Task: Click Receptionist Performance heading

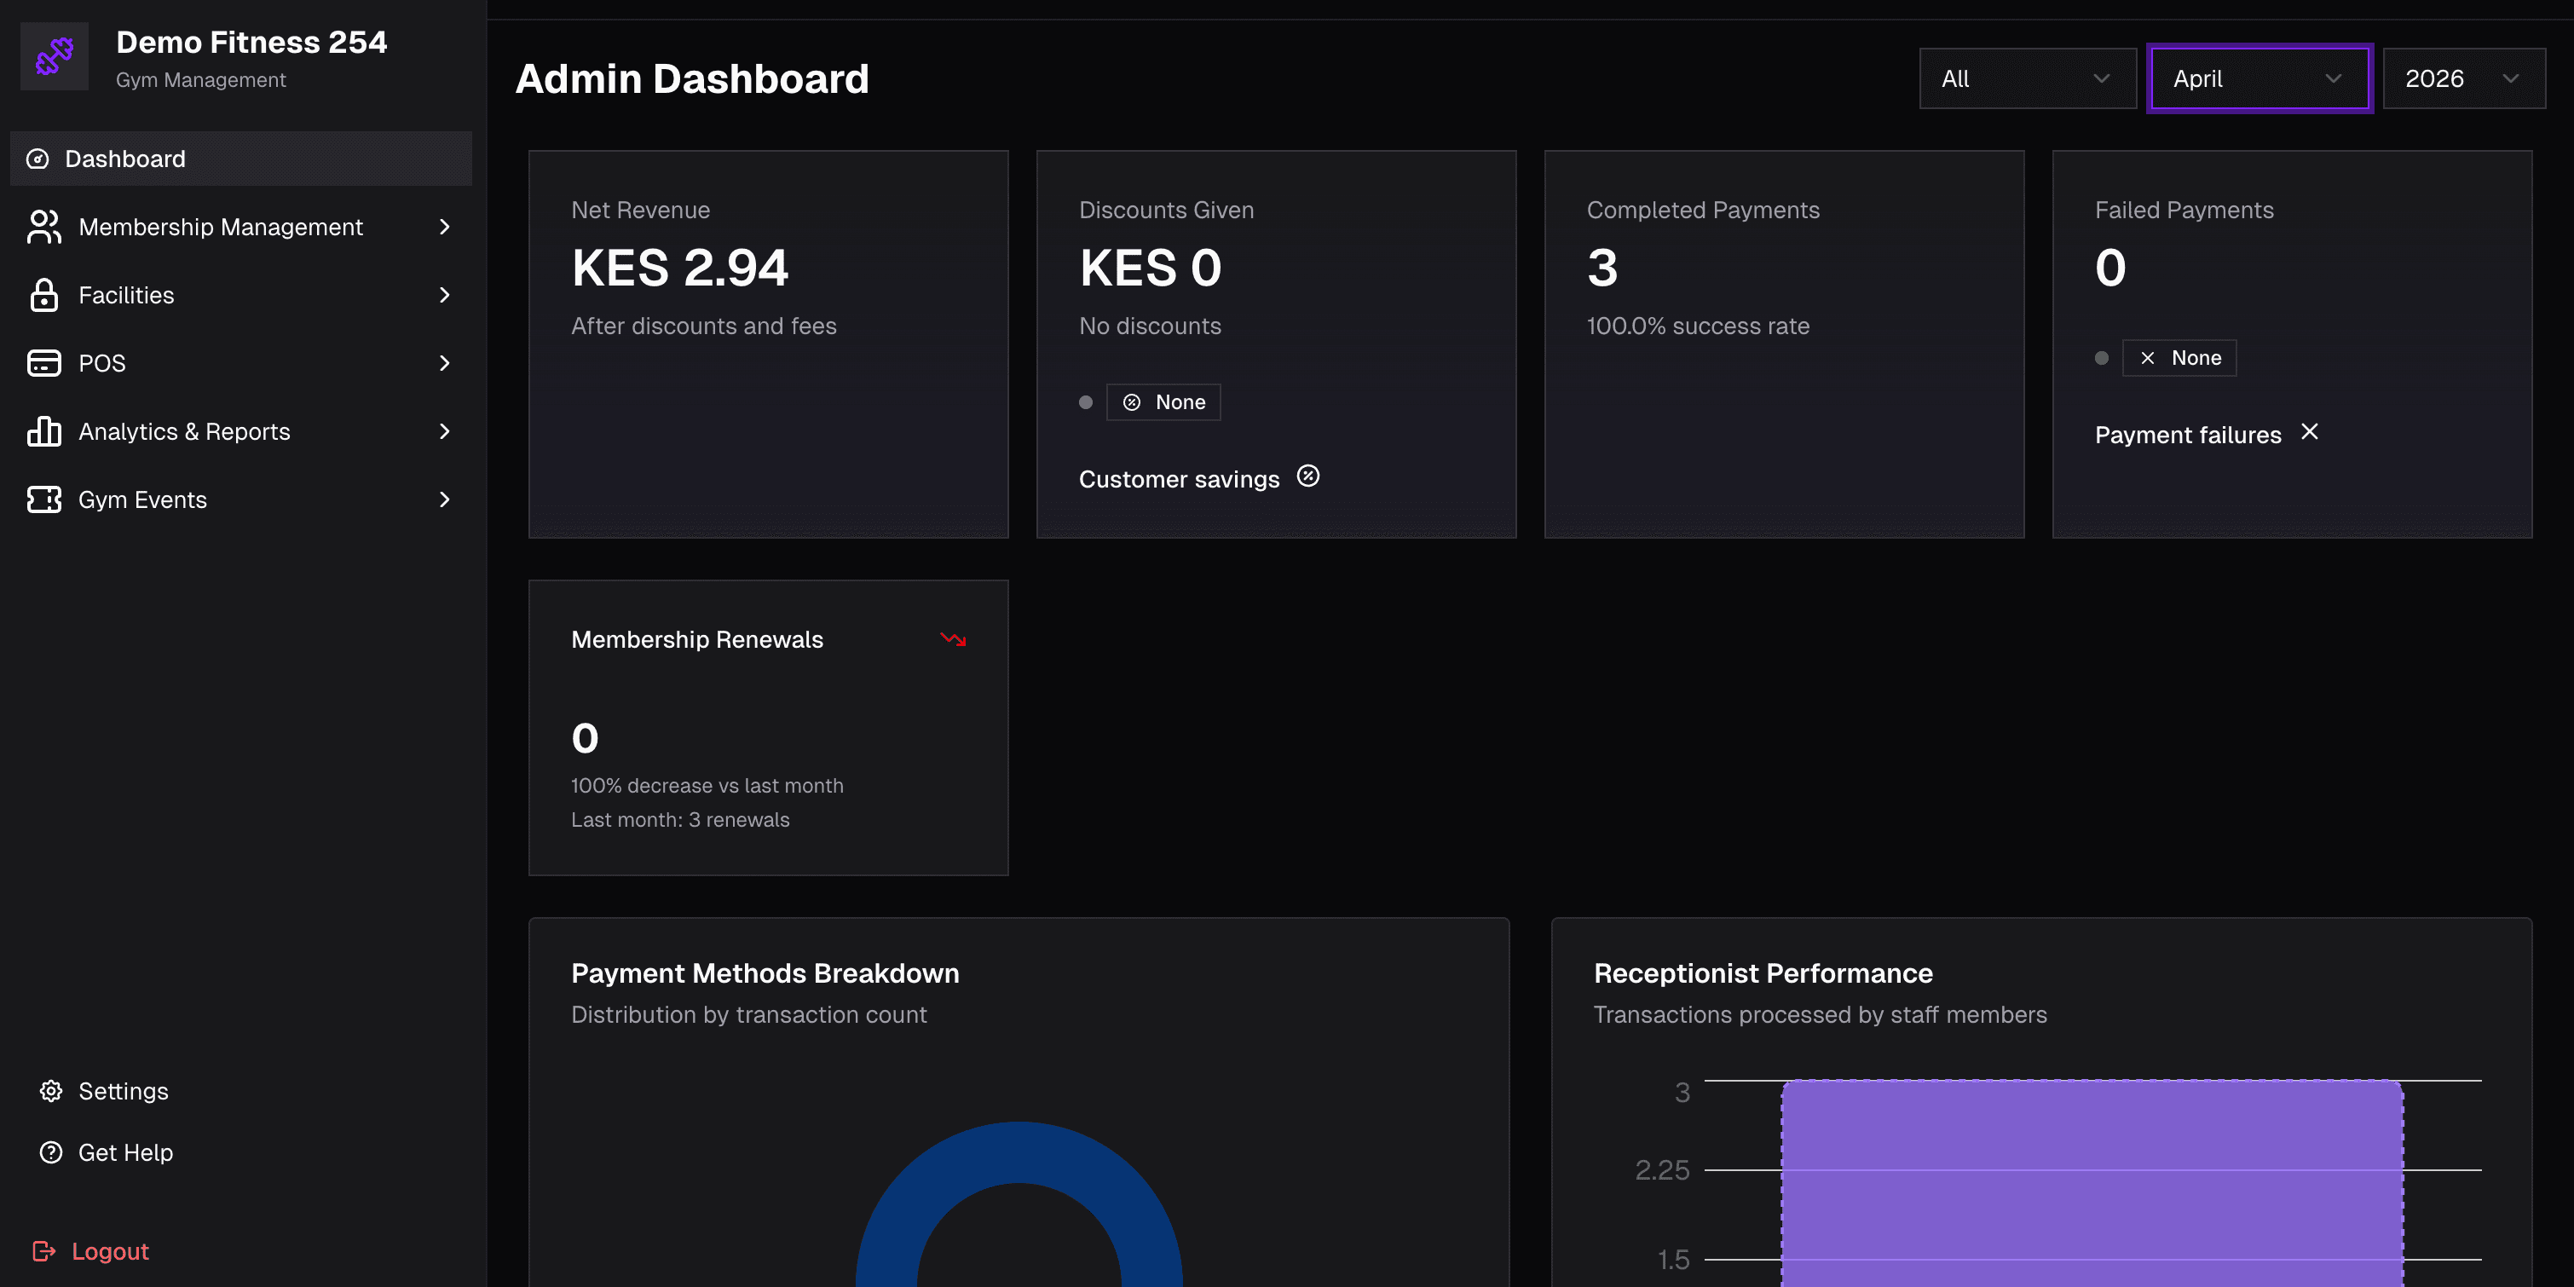Action: point(1763,973)
